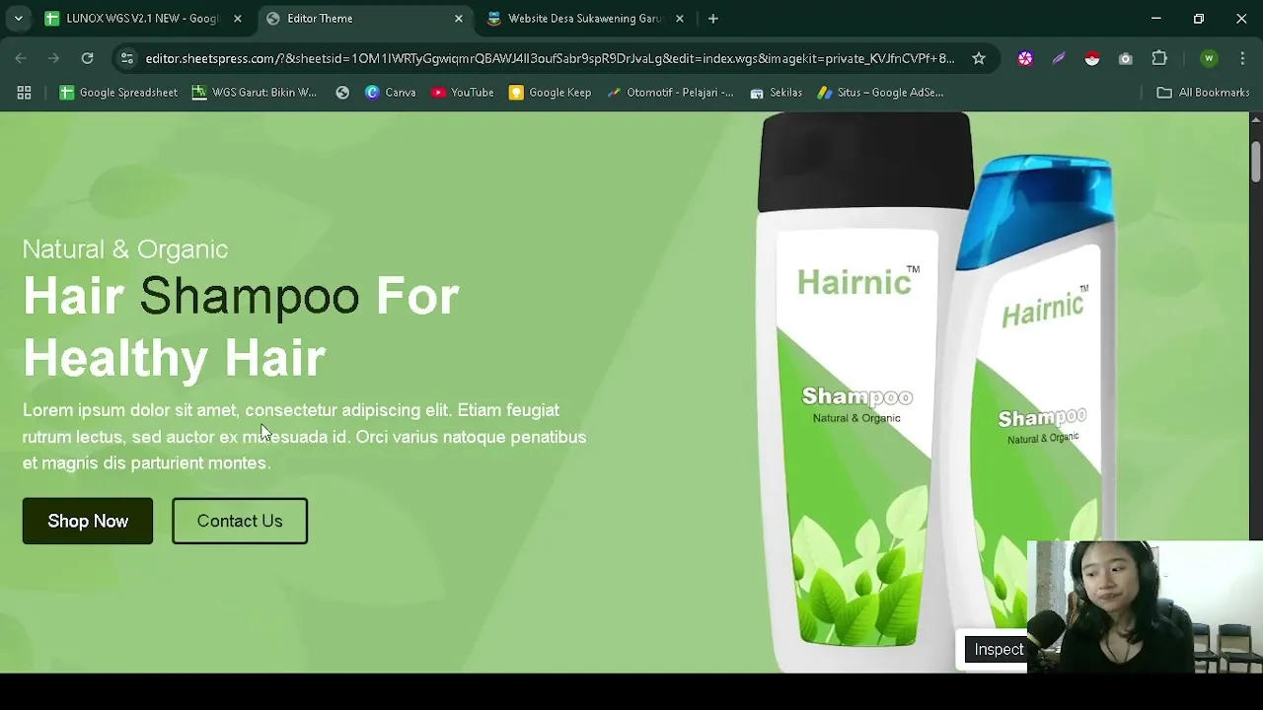Open the Chrome profile avatar W
1263x710 pixels.
click(x=1209, y=58)
